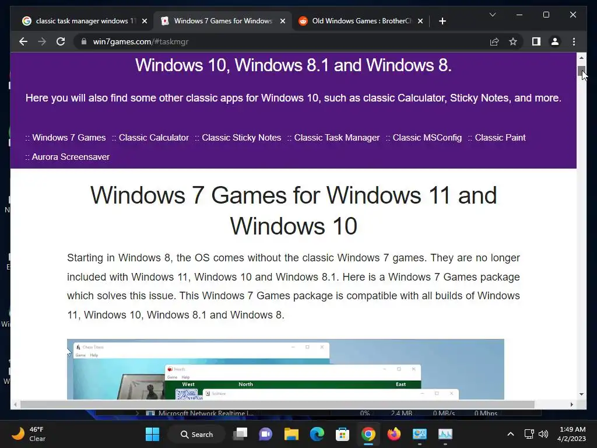Image resolution: width=597 pixels, height=448 pixels.
Task: Open the Control Panel taskbar app
Action: [x=420, y=434]
